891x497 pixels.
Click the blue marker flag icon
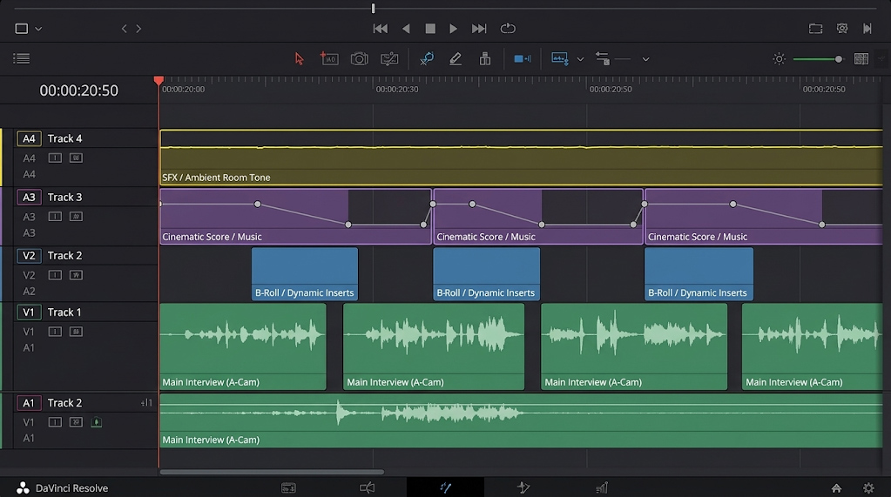coord(523,58)
